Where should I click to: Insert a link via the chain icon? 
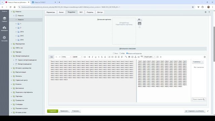[126, 57]
